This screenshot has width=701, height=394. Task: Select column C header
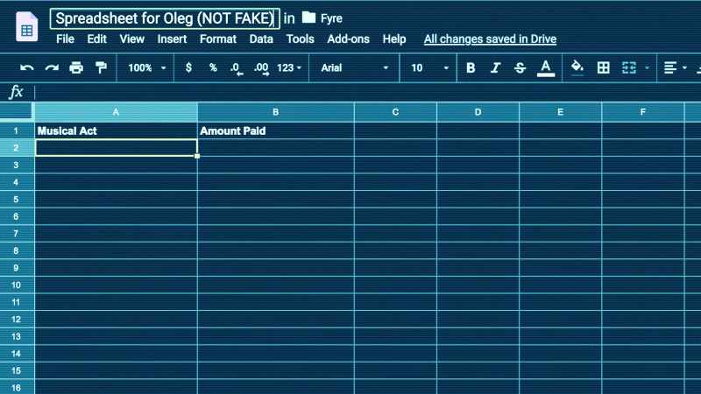point(395,112)
